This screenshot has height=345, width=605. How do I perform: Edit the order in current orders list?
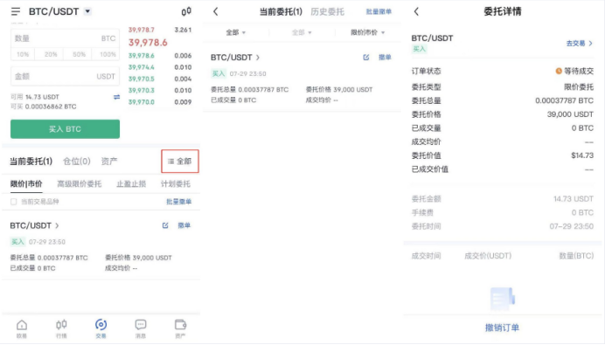(x=366, y=58)
